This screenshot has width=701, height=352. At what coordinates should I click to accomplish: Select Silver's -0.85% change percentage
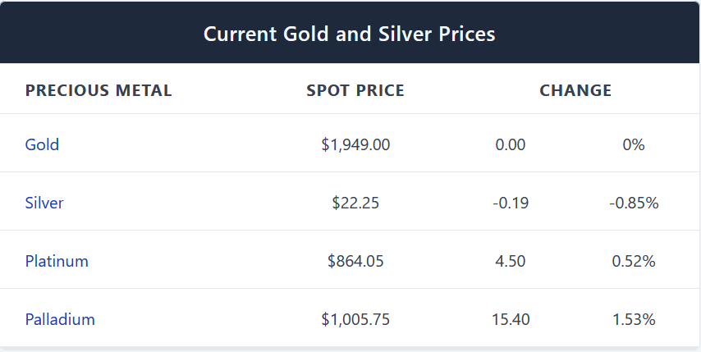click(634, 203)
